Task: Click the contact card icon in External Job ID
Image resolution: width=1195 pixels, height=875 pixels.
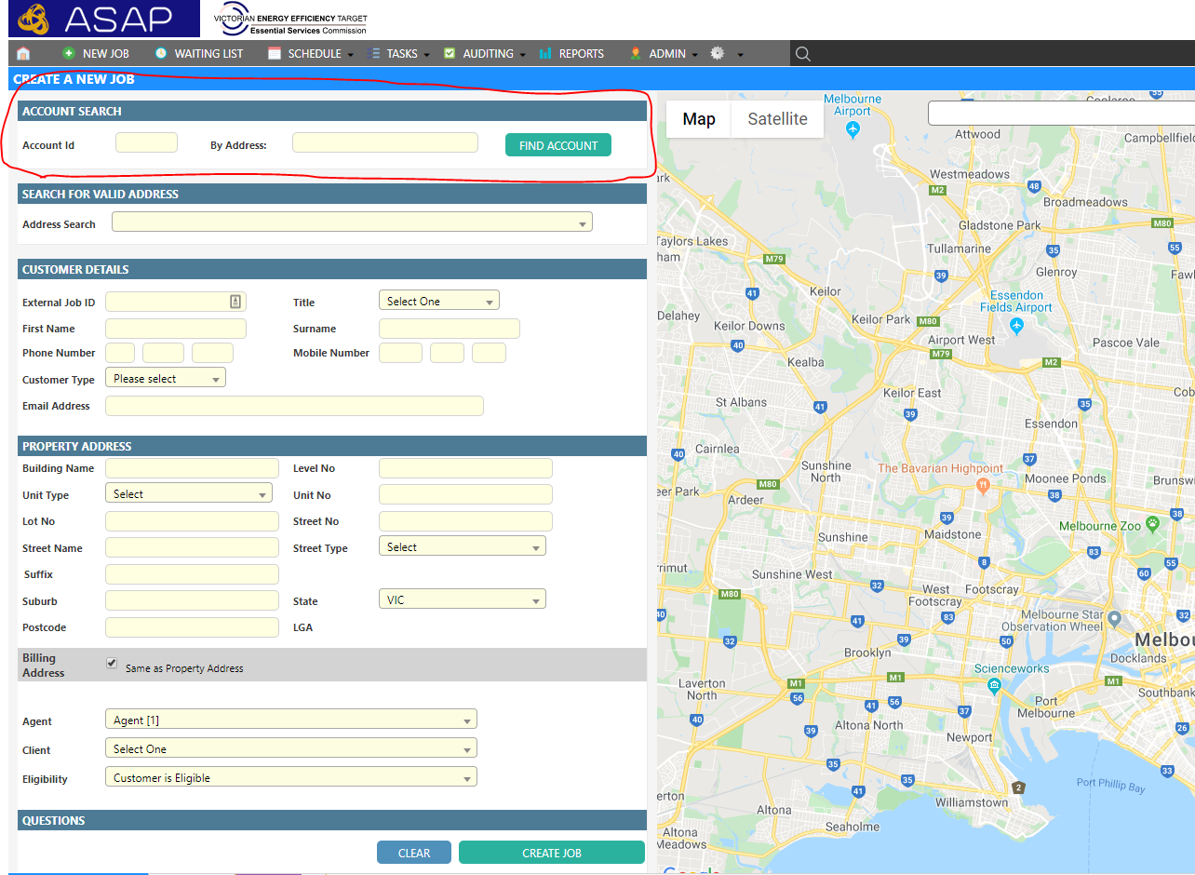Action: pos(235,302)
